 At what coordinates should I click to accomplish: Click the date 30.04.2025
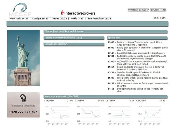[x=159, y=18]
